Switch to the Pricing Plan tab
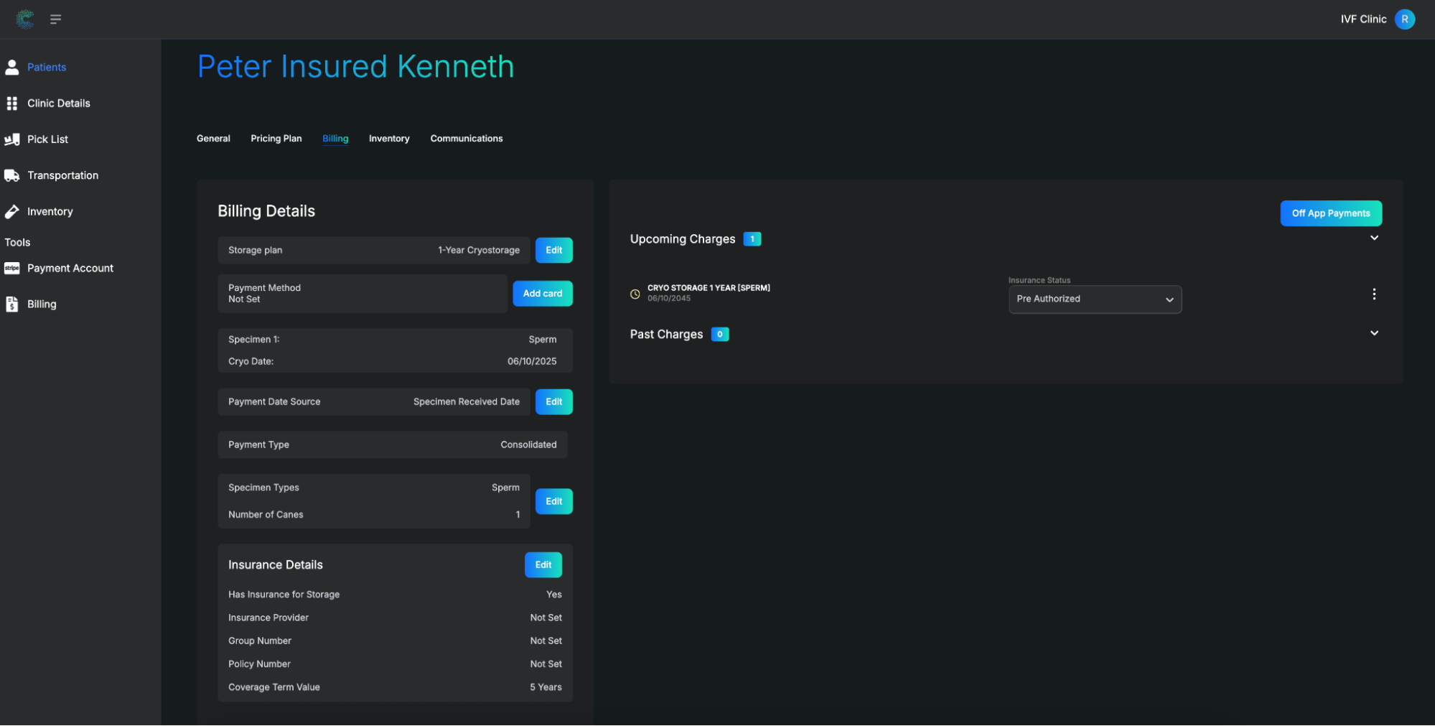The width and height of the screenshot is (1435, 726). pos(276,139)
